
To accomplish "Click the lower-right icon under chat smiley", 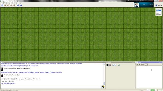I will (x=104, y=88).
